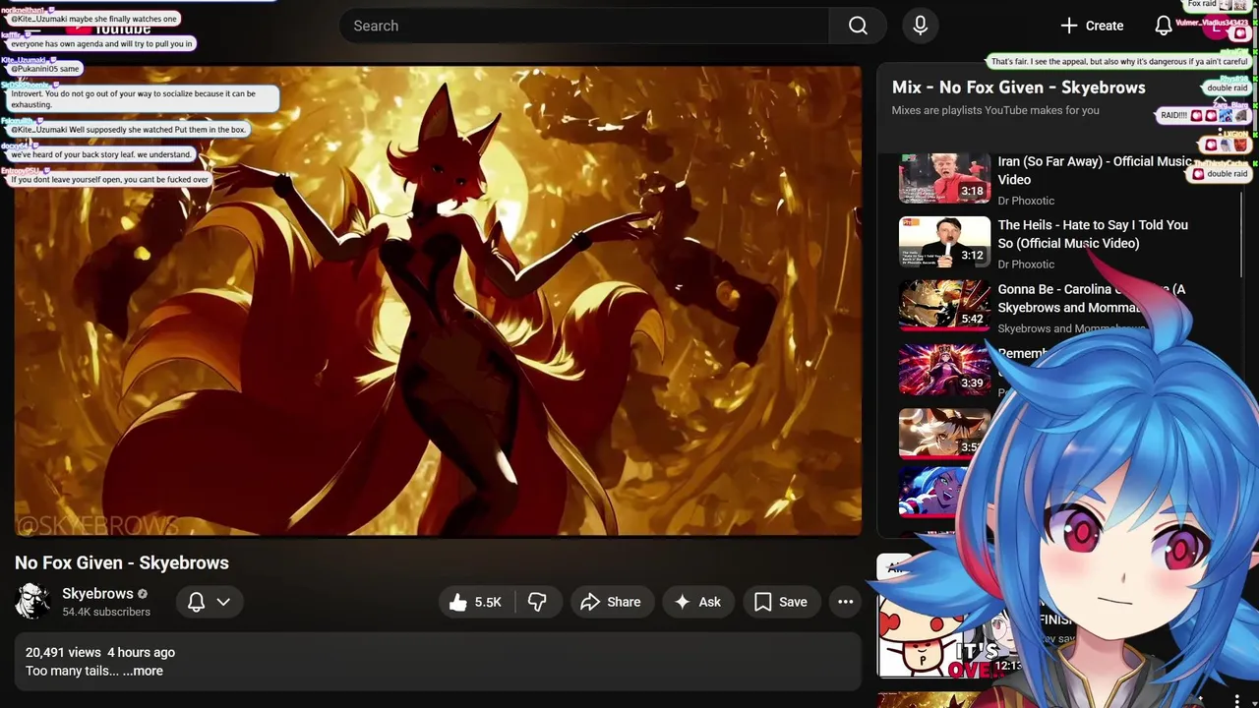Toggle subscription notification bell for Skyebrows
This screenshot has height=708, width=1259.
click(x=196, y=602)
